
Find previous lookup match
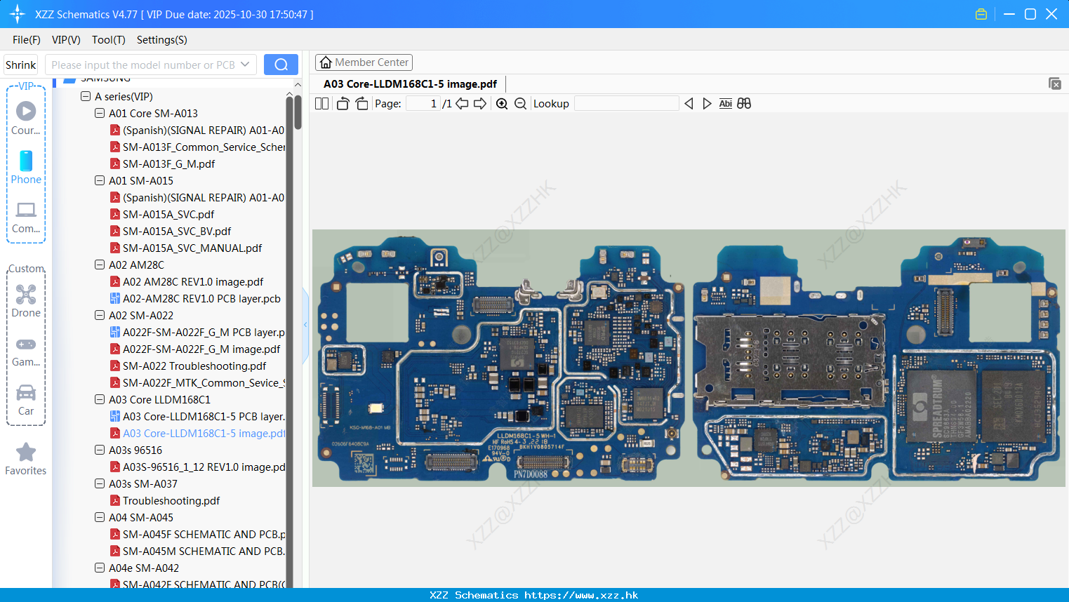[689, 103]
